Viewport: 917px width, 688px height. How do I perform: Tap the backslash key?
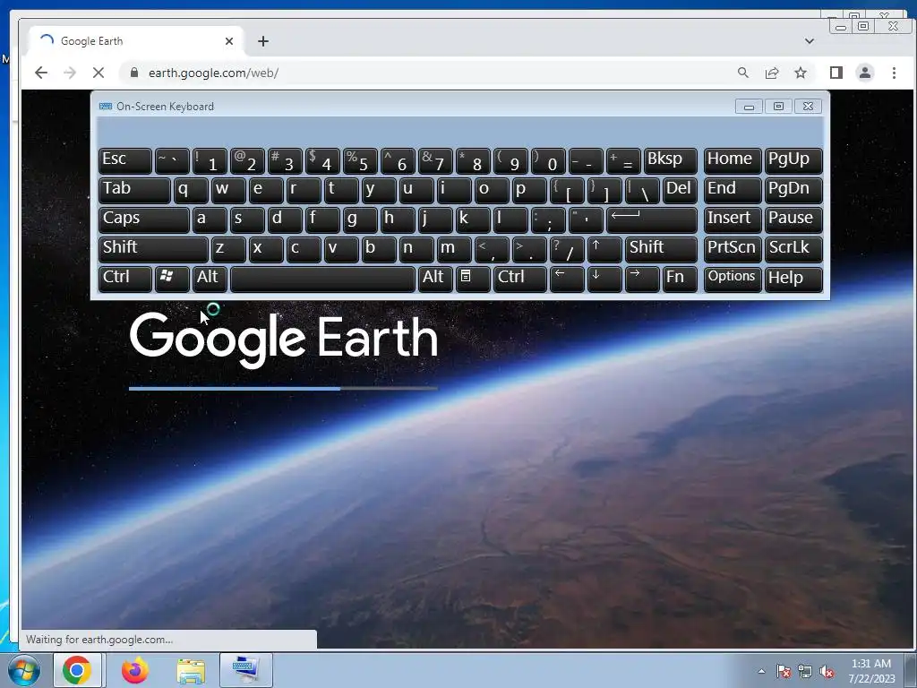point(642,190)
